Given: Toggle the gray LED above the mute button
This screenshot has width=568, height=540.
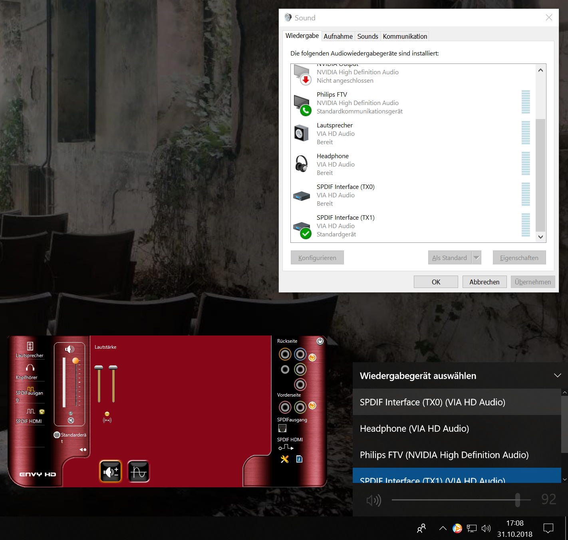Looking at the screenshot, I should (71, 413).
